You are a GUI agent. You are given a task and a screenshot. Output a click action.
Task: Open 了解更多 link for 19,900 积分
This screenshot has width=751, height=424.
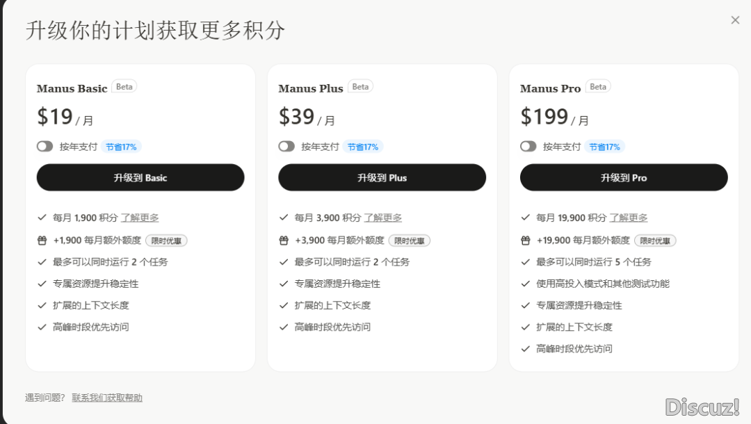629,218
